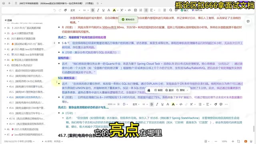256x144 pixels.
Task: Zoom out with the minus icon
Action: 216,141
